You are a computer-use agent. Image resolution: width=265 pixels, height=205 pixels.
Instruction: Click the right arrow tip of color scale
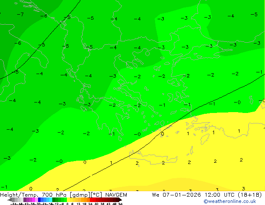[x=121, y=200]
